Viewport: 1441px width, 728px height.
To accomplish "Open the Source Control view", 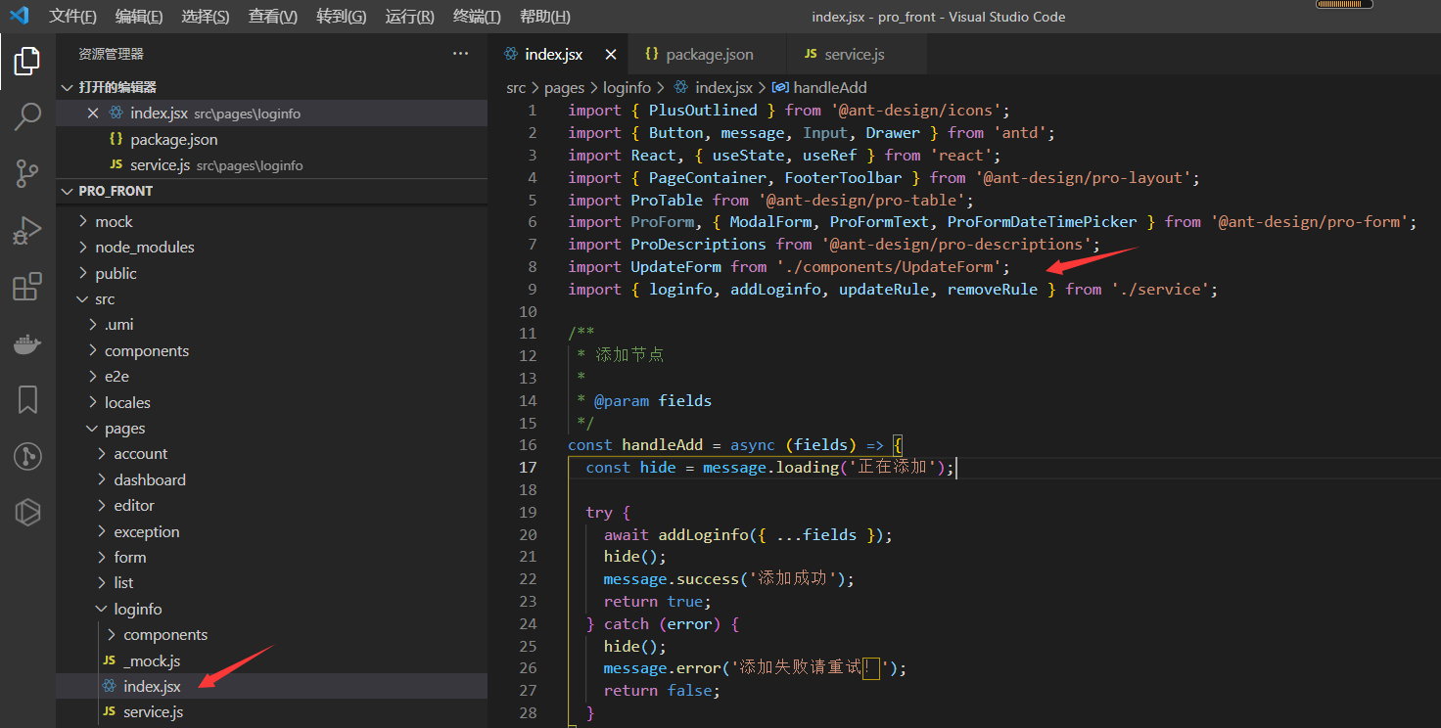I will pyautogui.click(x=27, y=174).
